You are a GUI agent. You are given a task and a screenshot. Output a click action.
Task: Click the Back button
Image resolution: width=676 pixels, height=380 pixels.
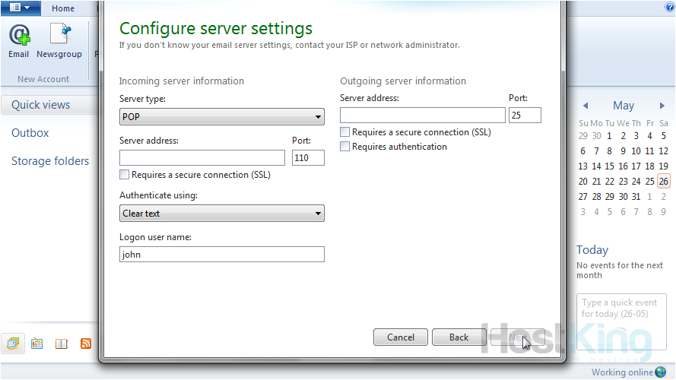459,337
